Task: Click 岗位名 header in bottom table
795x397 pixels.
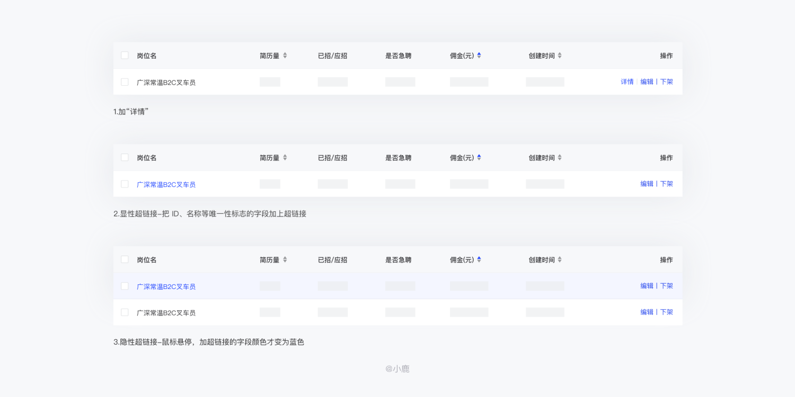Action: 146,260
